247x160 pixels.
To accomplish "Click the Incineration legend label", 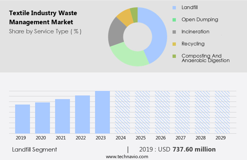I will pyautogui.click(x=195, y=32).
